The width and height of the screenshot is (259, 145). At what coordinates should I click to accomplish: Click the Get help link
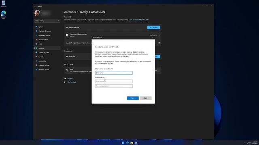click(x=70, y=79)
